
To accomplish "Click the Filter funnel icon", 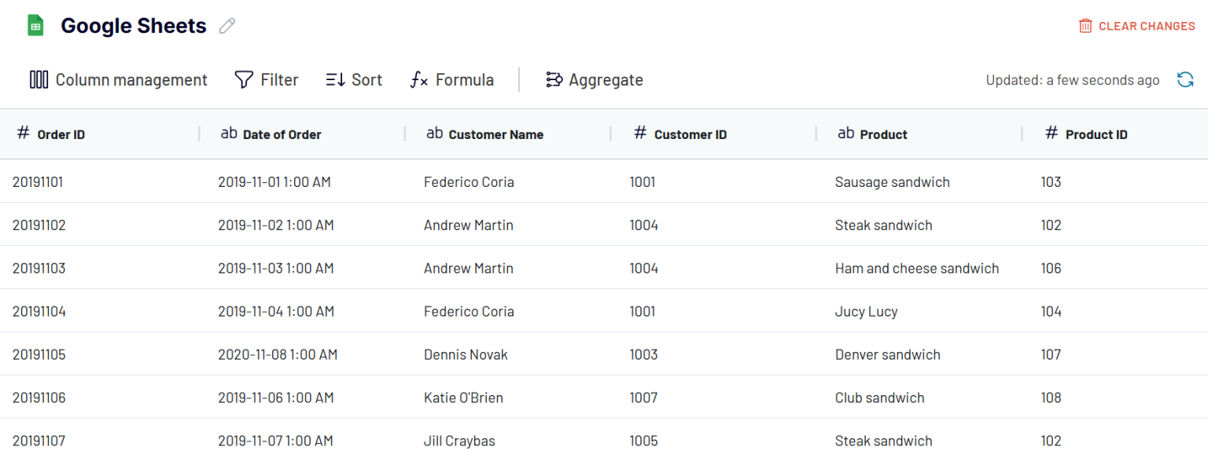I will [243, 79].
